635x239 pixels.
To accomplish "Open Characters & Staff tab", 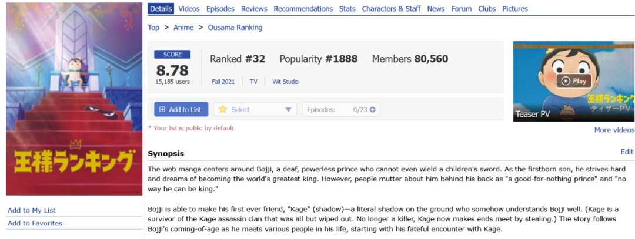I will point(391,8).
